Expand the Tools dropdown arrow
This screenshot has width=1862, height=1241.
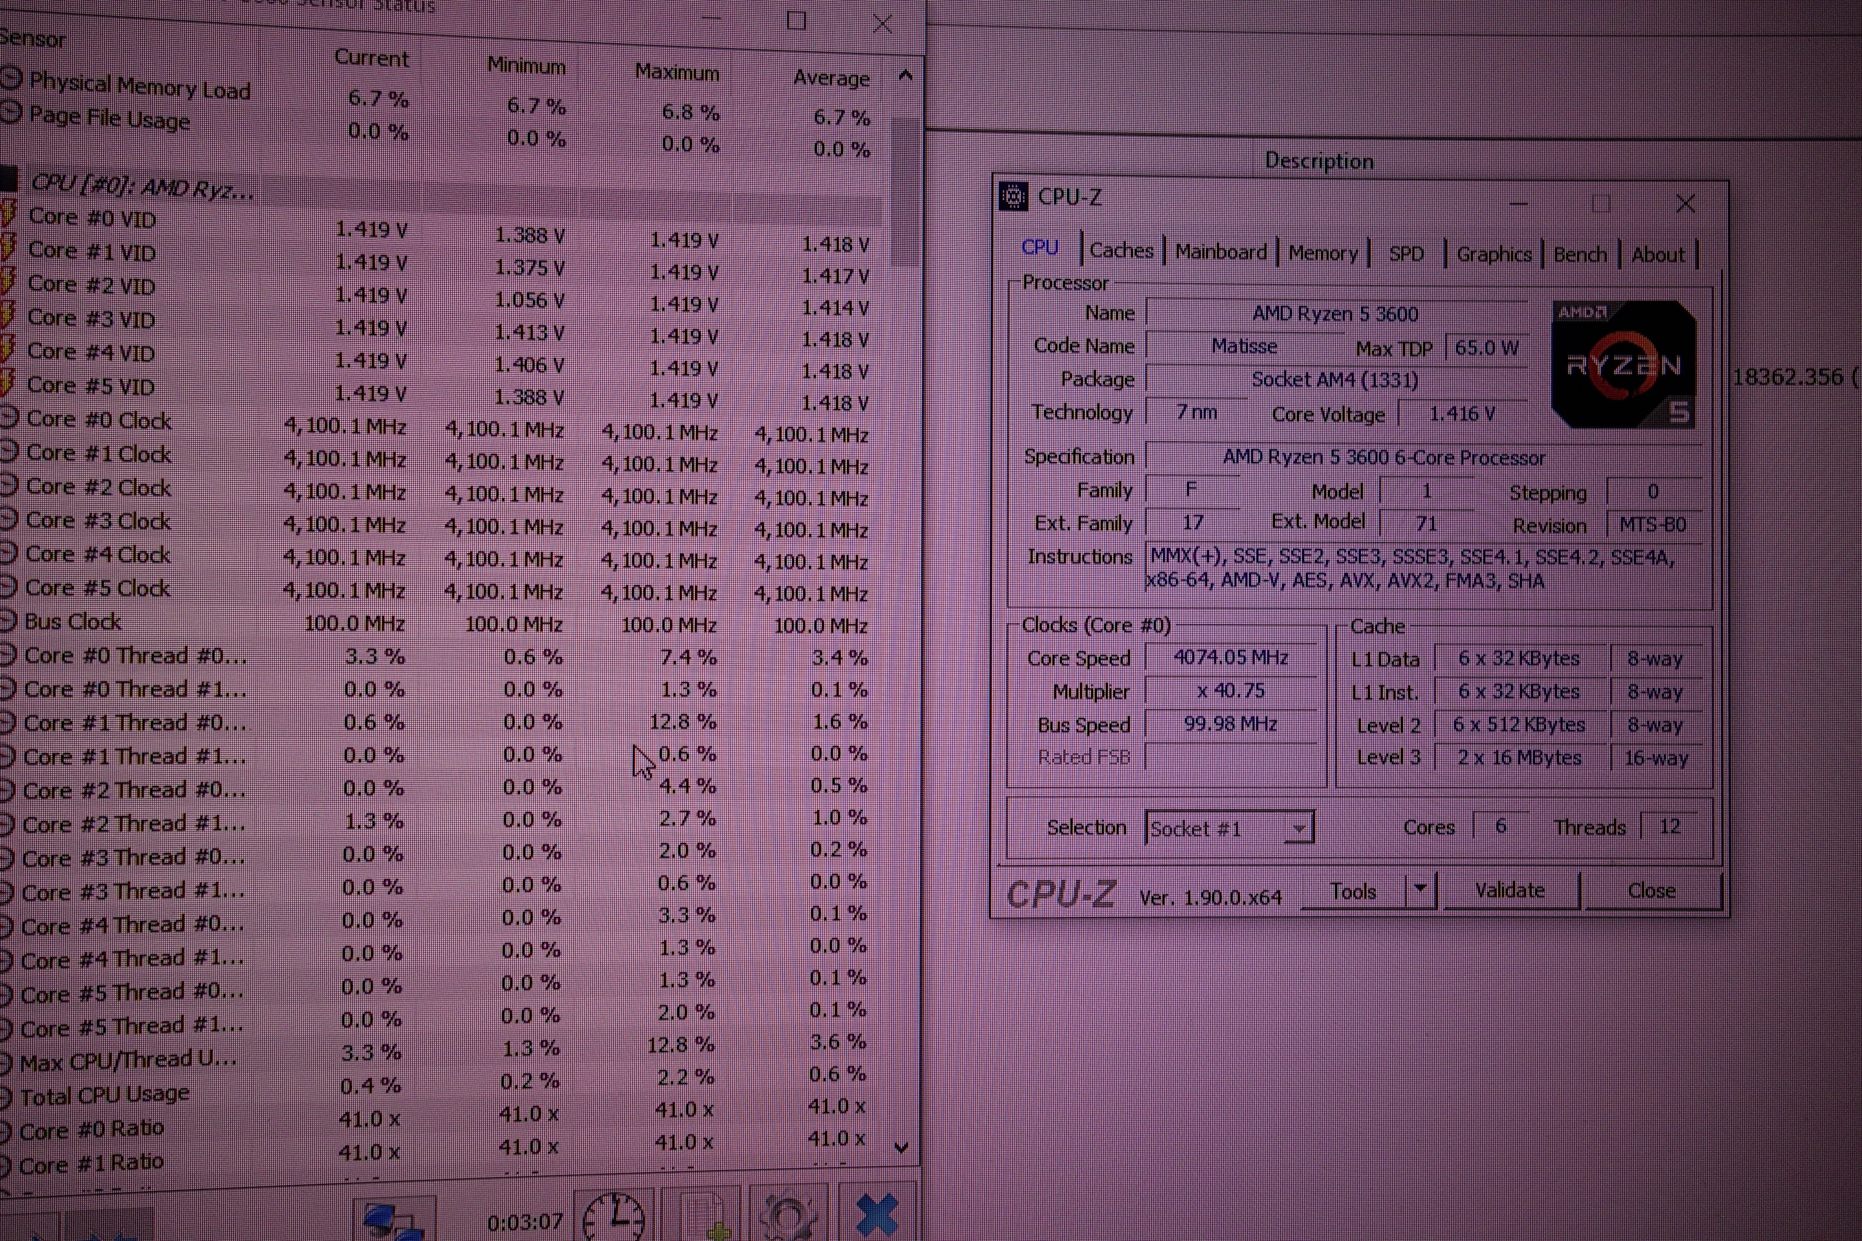click(x=1420, y=890)
